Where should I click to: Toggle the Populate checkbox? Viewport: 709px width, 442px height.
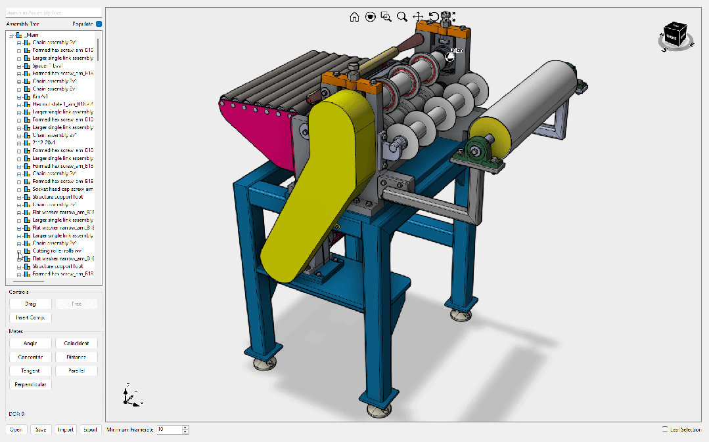[x=99, y=24]
